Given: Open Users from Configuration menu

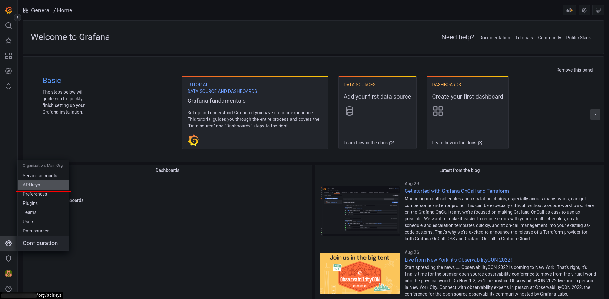Looking at the screenshot, I should click(43, 222).
